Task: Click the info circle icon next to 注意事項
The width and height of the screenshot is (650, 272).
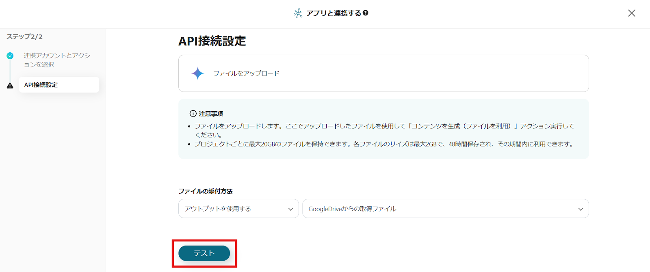Action: coord(193,114)
